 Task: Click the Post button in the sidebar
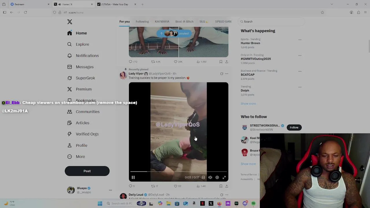(x=87, y=171)
